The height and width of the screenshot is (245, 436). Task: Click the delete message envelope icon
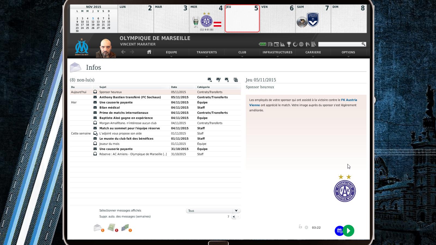(x=227, y=79)
